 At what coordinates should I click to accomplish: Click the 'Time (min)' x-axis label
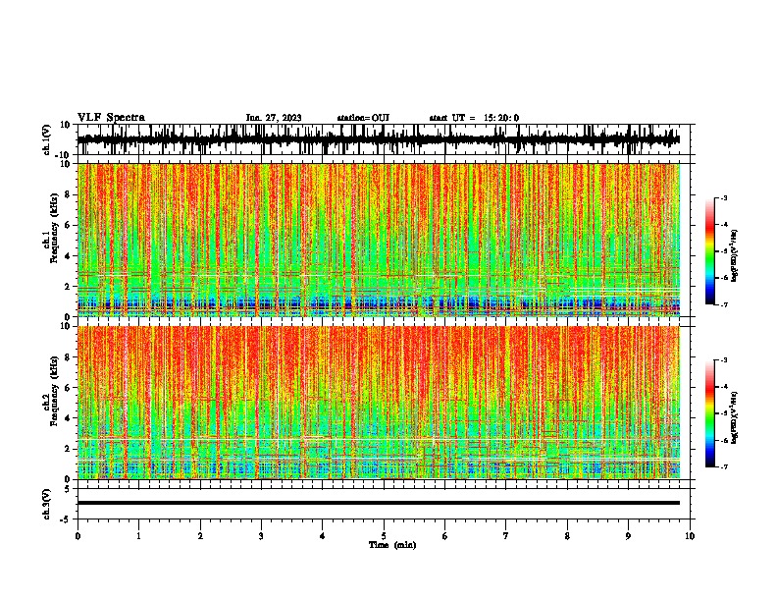tap(392, 545)
